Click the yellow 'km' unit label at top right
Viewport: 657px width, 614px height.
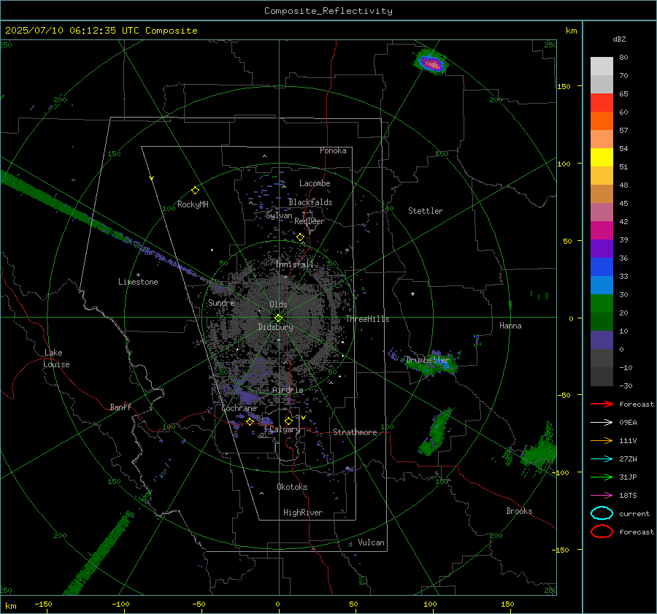pos(572,31)
